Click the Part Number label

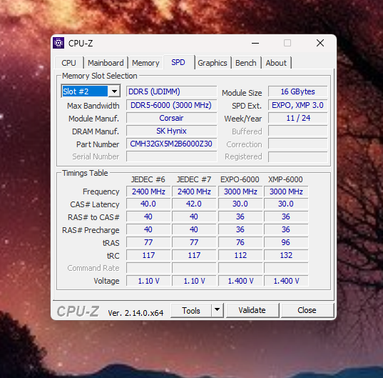click(98, 144)
